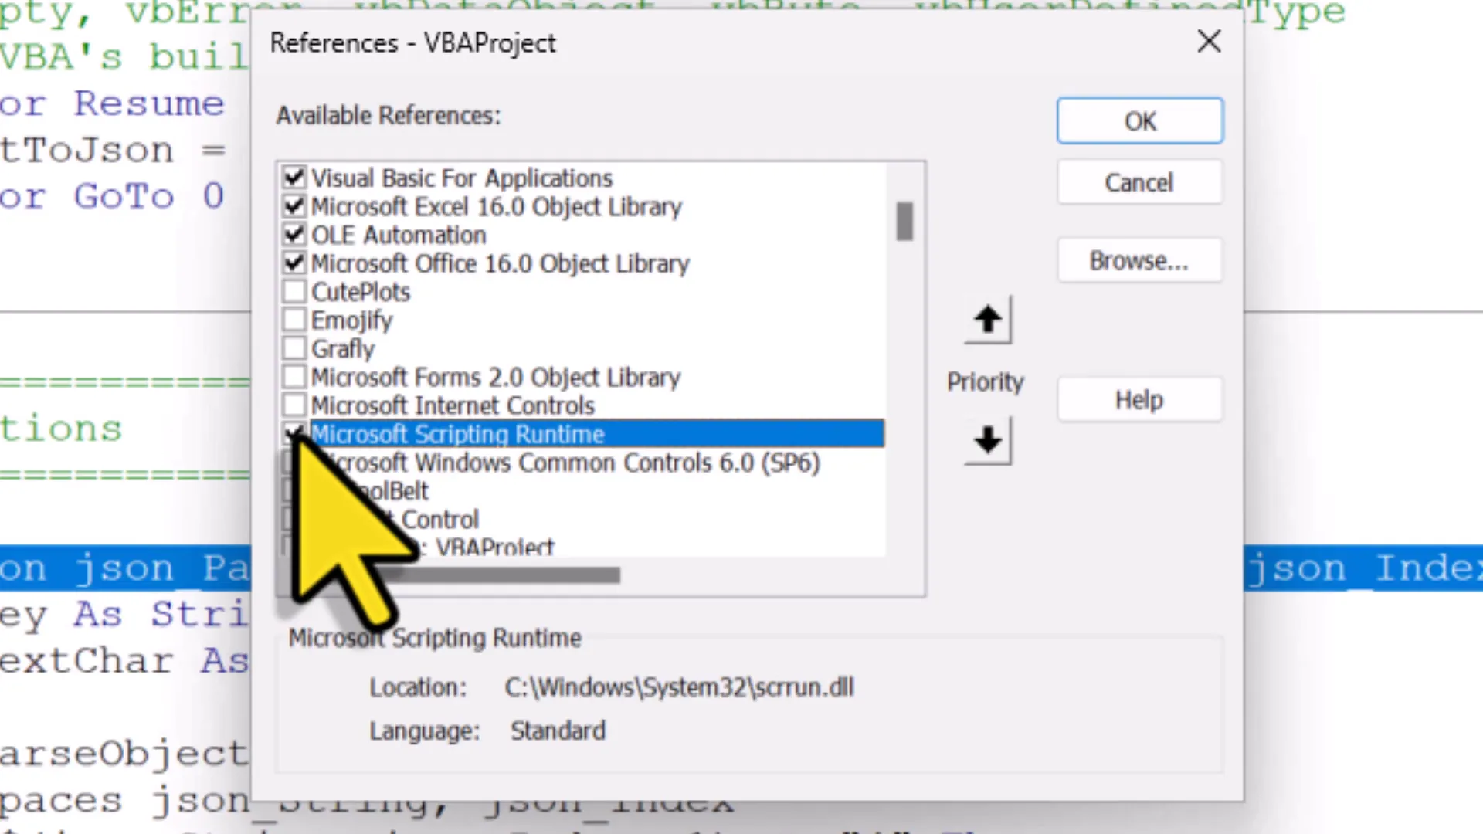
Task: Uncheck Microsoft Excel 16.0 Object Library
Action: [294, 206]
